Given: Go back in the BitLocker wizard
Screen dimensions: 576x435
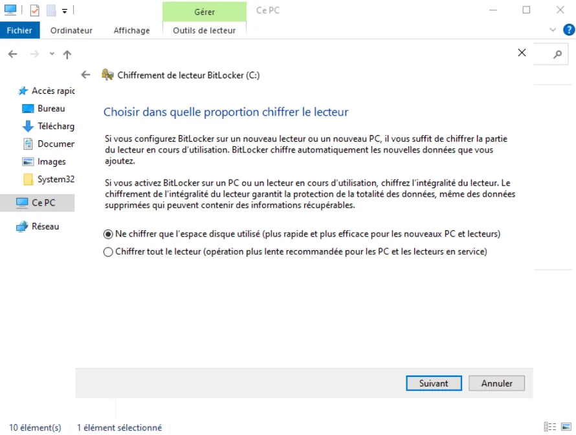Looking at the screenshot, I should coord(85,75).
